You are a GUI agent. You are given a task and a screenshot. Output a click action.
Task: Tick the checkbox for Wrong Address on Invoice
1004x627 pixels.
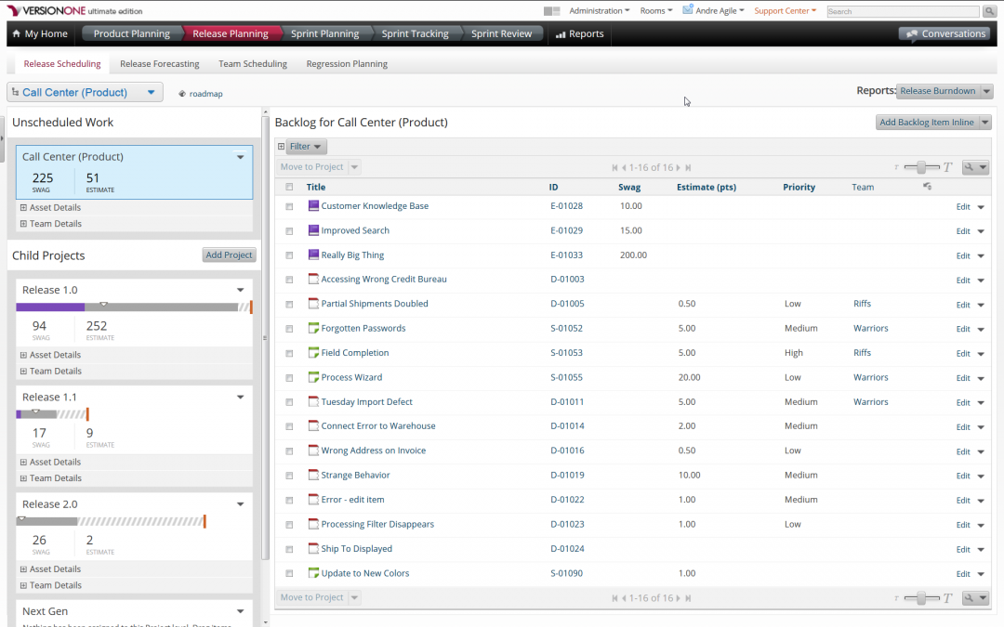pyautogui.click(x=289, y=451)
